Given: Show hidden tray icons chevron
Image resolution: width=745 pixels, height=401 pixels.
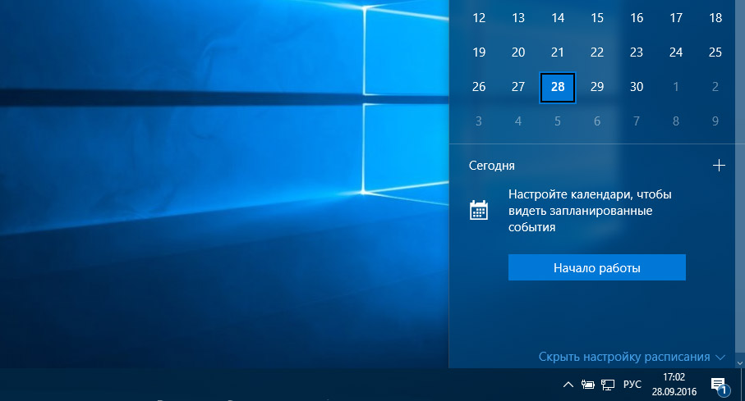Looking at the screenshot, I should click(568, 385).
